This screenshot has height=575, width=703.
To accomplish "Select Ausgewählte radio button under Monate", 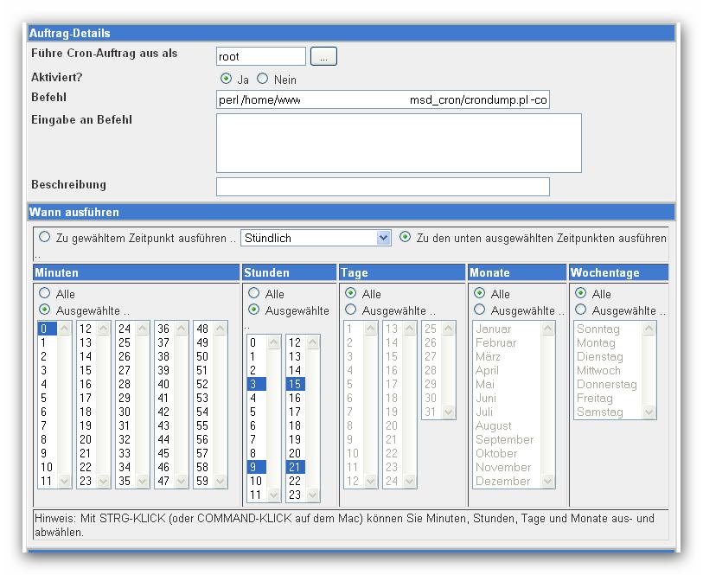I will point(480,310).
